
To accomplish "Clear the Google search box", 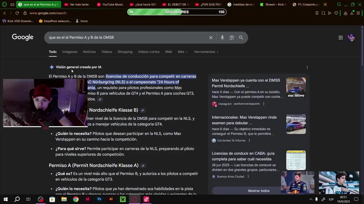I will pyautogui.click(x=211, y=38).
